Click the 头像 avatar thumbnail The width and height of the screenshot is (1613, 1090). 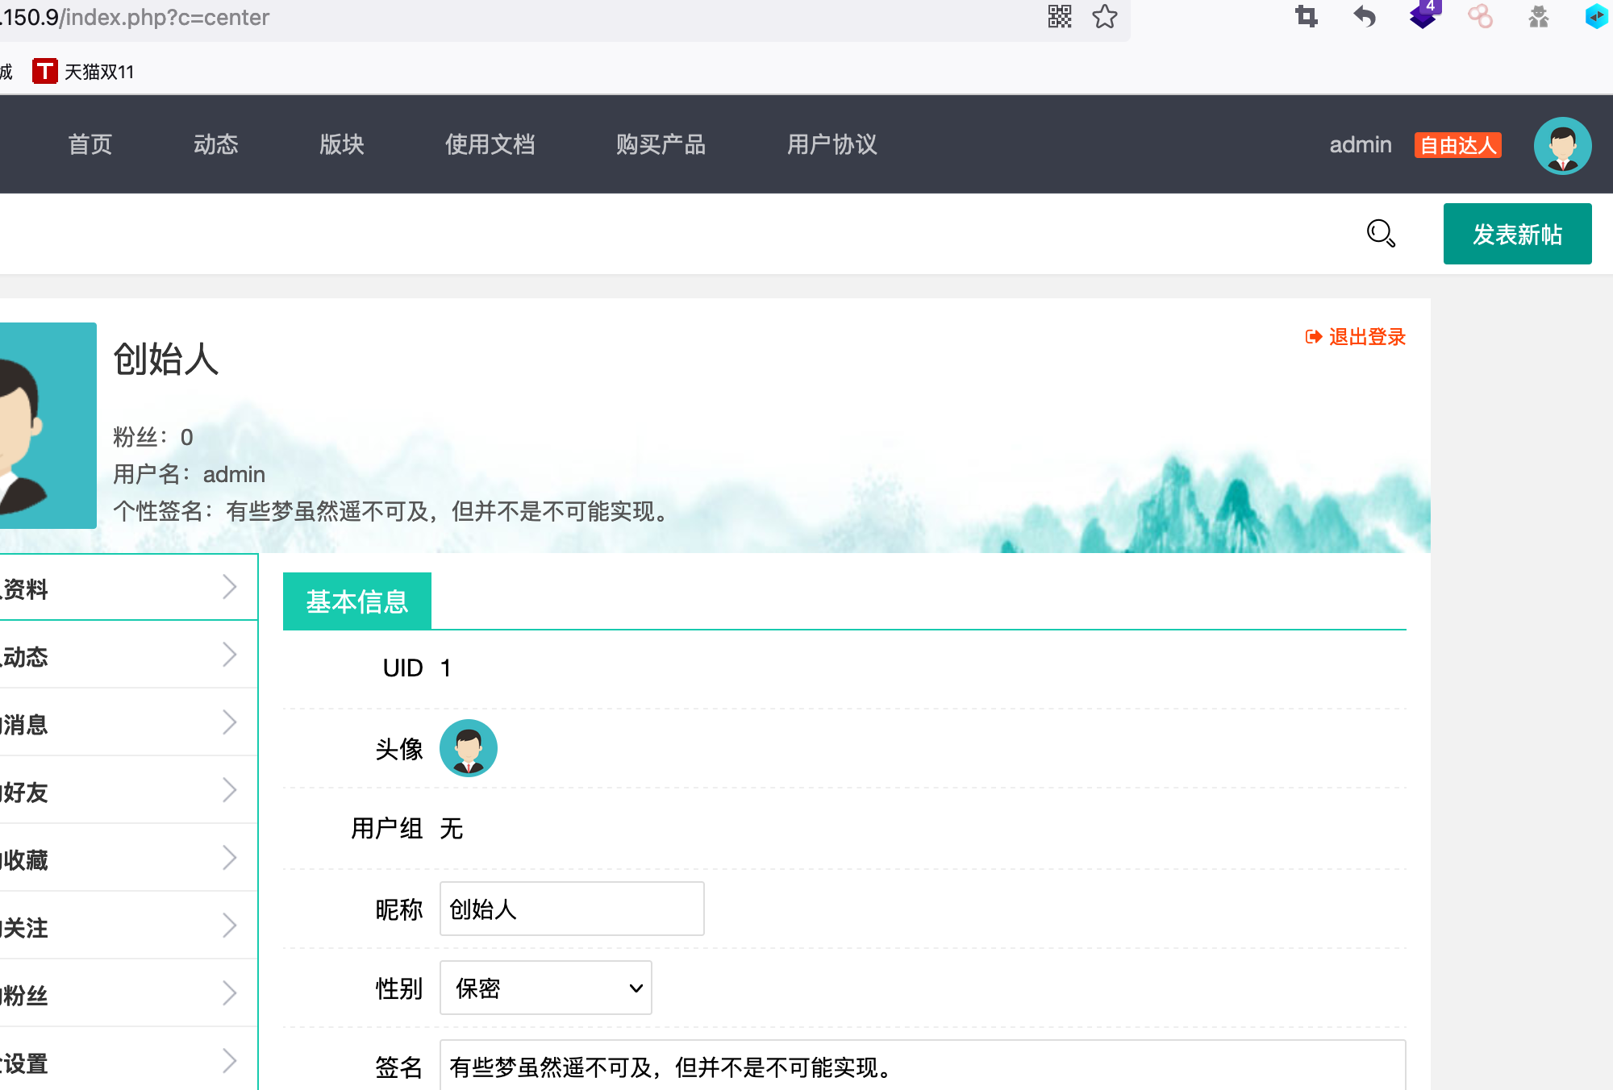click(x=468, y=748)
